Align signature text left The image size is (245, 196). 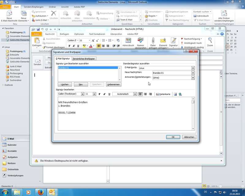[x=141, y=94]
